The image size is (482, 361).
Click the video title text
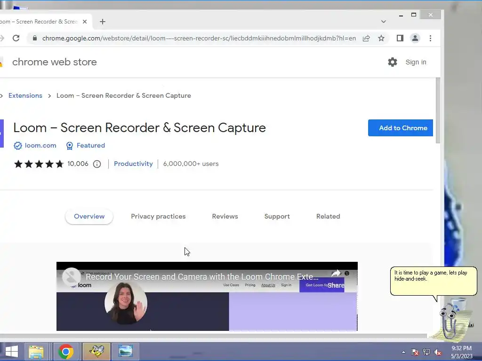click(202, 276)
